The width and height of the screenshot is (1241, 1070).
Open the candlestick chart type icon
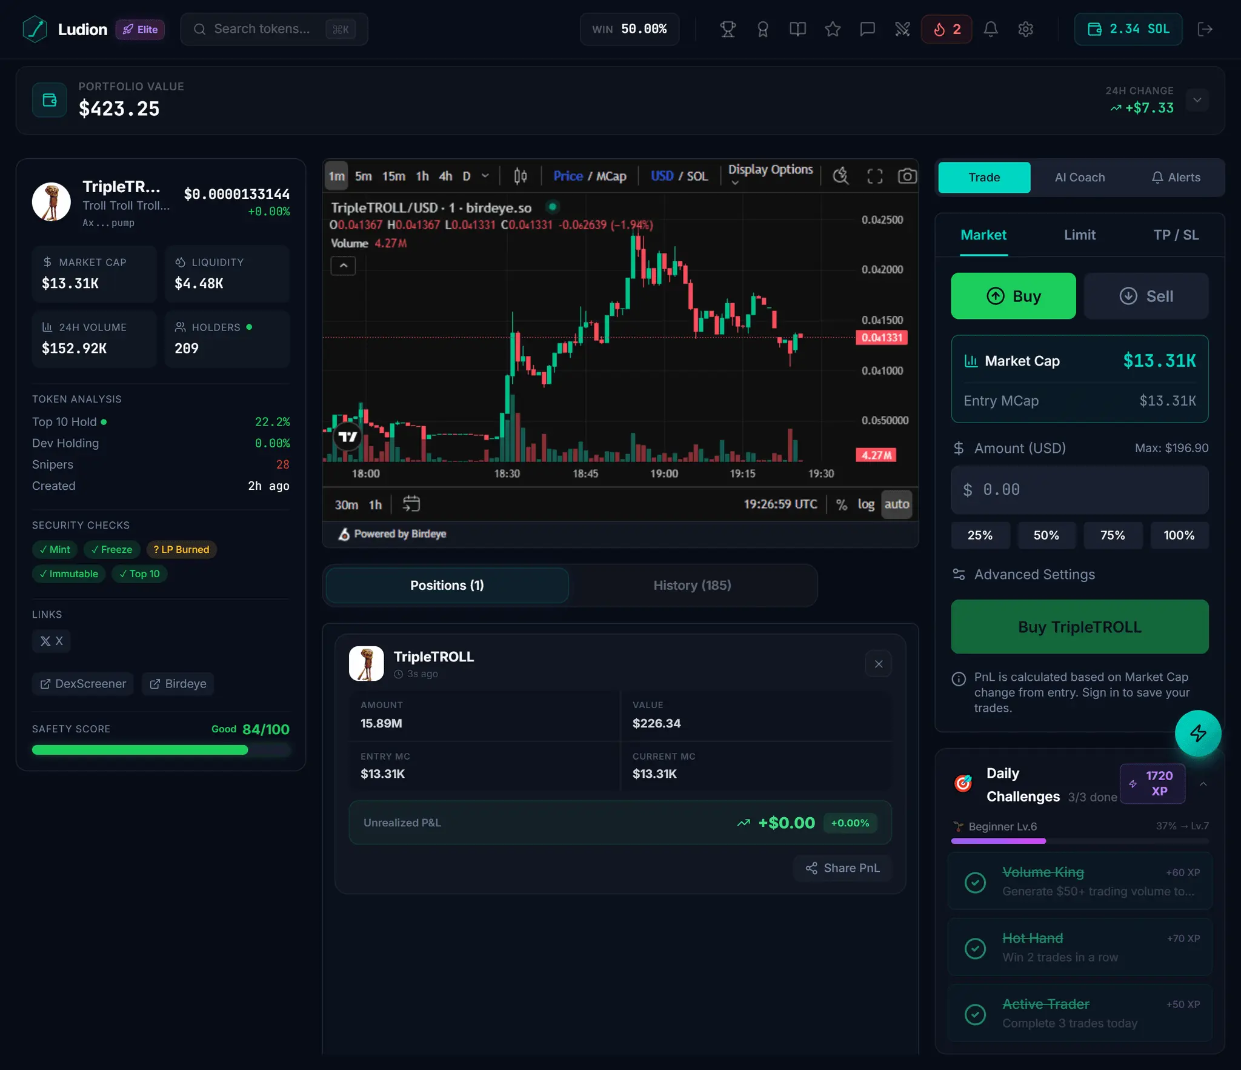coord(520,176)
